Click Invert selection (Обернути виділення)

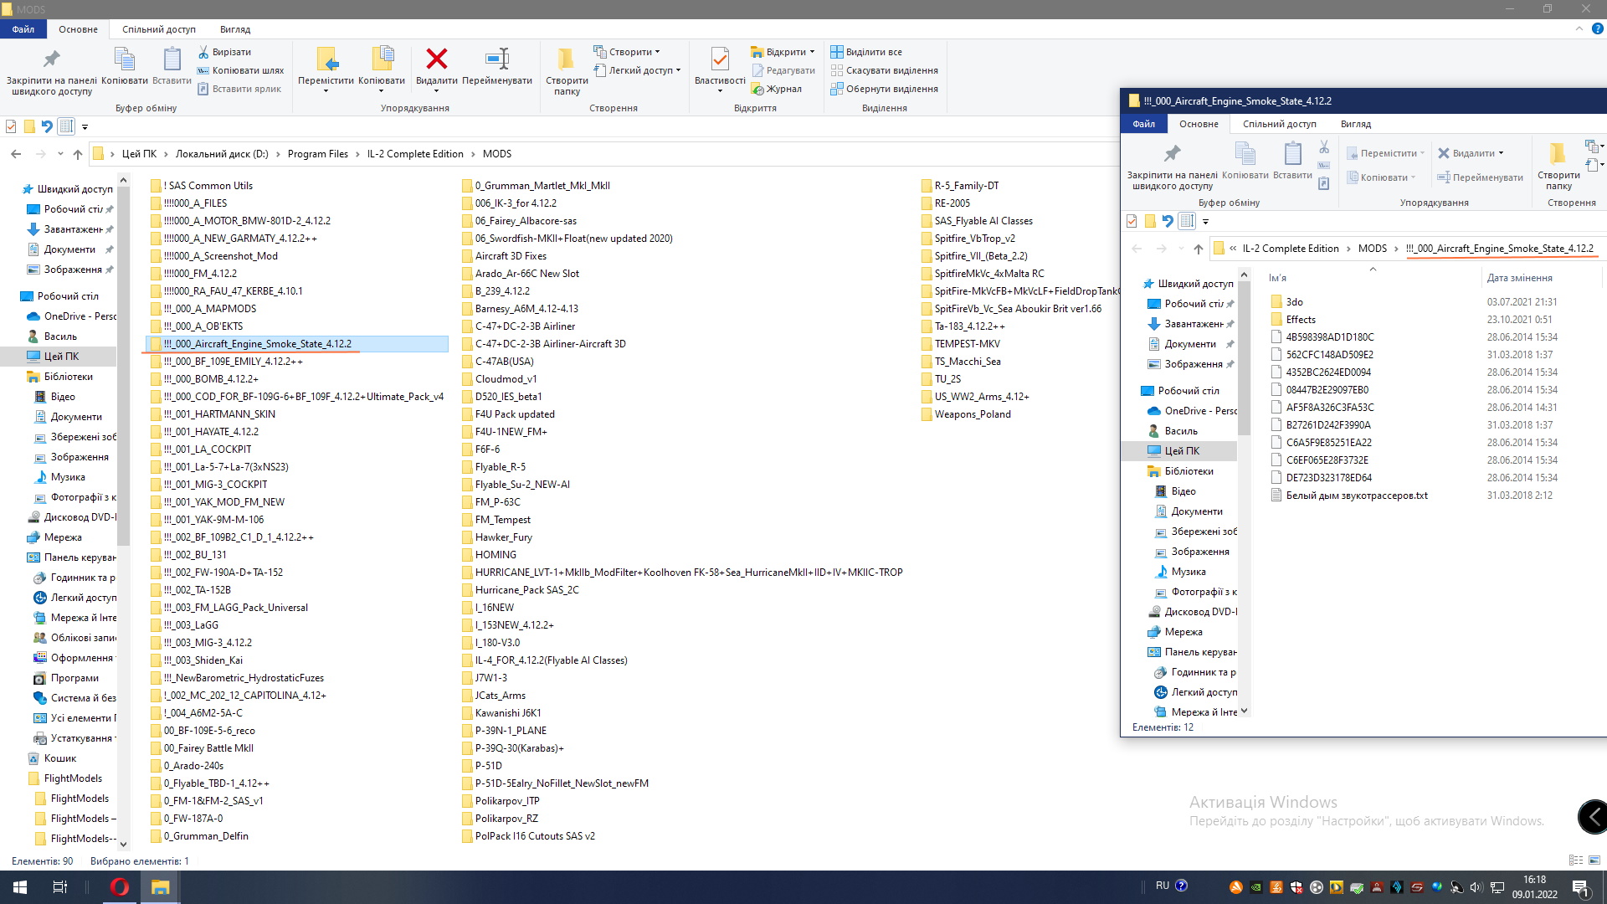coord(891,89)
